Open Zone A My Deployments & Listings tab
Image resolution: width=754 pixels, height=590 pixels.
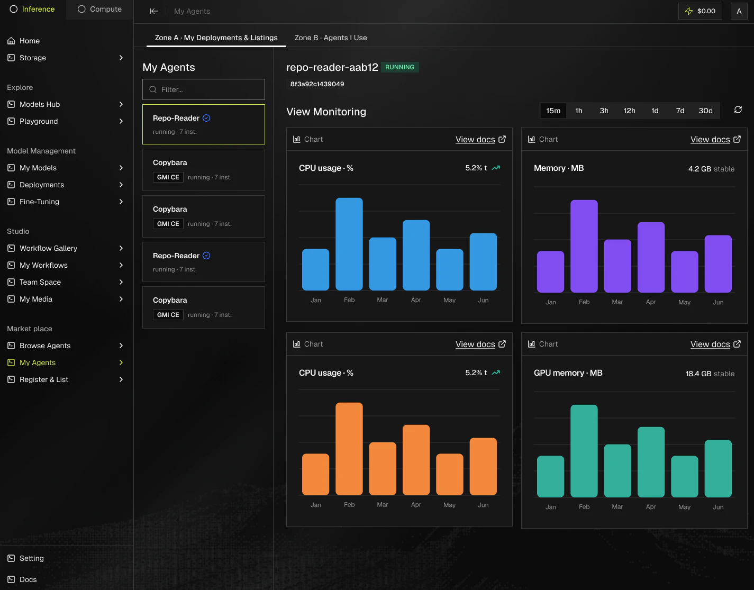pyautogui.click(x=216, y=38)
